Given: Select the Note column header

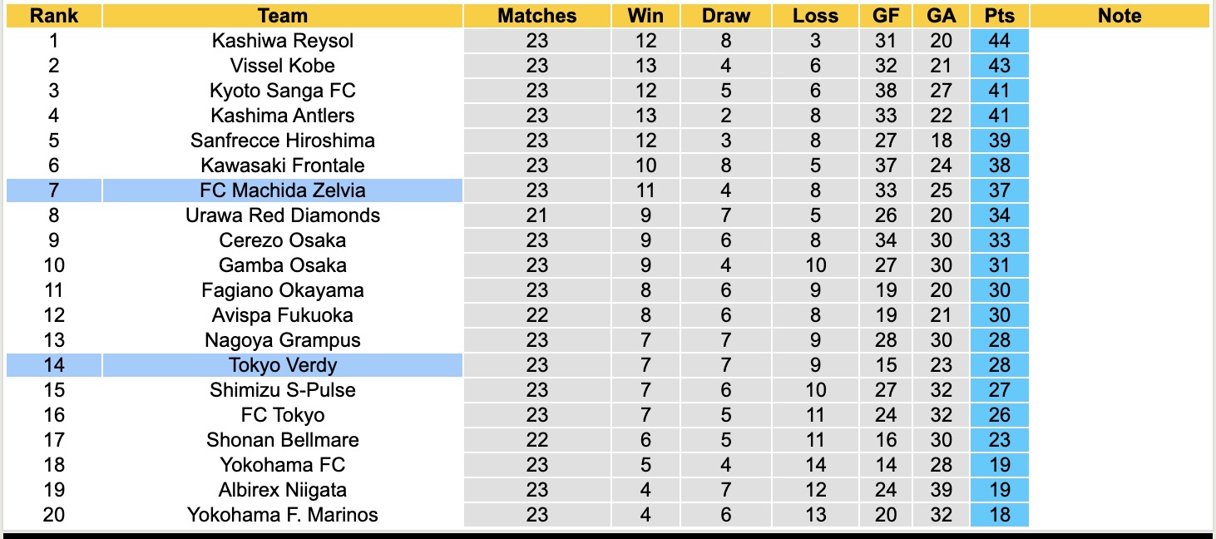Looking at the screenshot, I should 1120,16.
